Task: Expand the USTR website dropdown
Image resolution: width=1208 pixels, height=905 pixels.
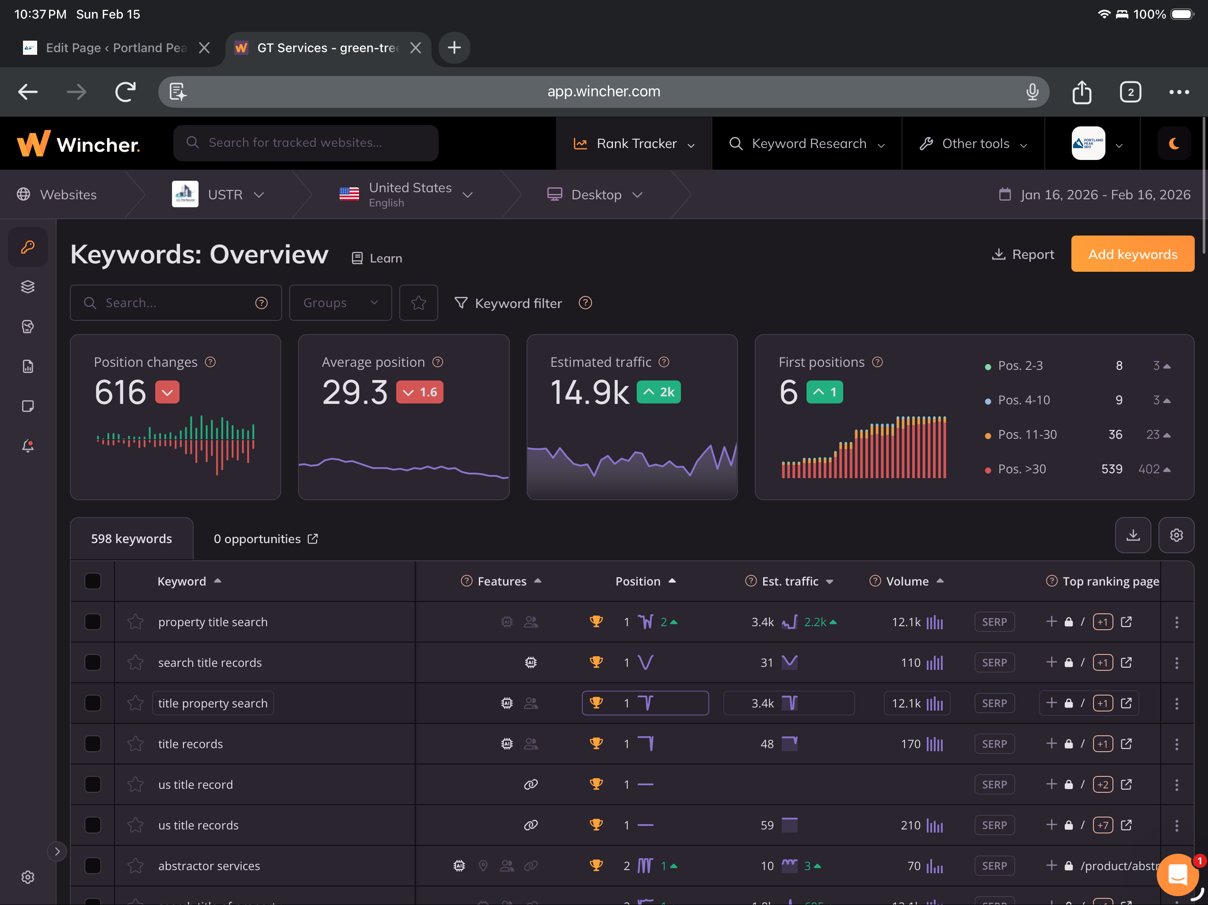Action: (260, 194)
